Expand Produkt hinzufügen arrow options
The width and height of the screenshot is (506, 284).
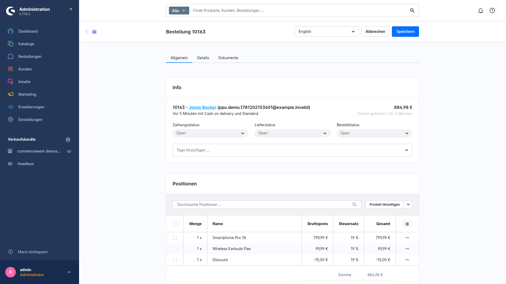point(408,205)
